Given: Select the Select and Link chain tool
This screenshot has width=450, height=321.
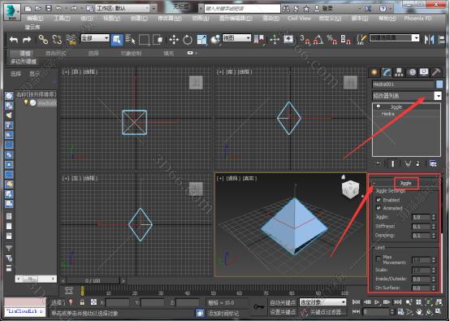Looking at the screenshot, I should (x=43, y=40).
